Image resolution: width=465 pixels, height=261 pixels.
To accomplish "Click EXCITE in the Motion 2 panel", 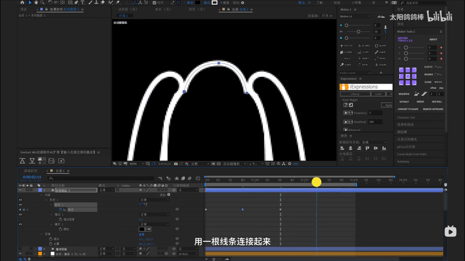I will (346, 45).
